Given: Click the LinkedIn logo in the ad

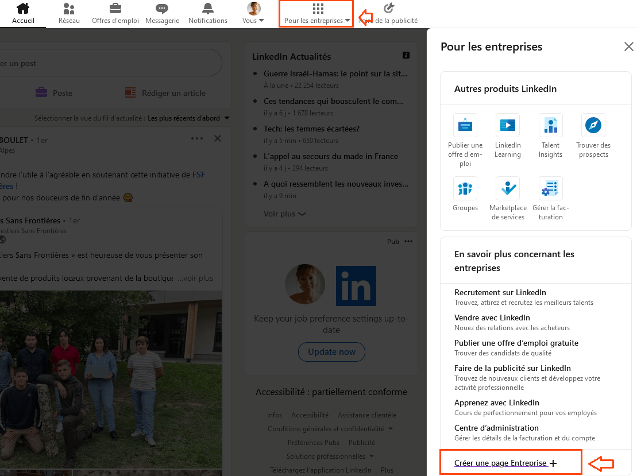Looking at the screenshot, I should click(356, 286).
